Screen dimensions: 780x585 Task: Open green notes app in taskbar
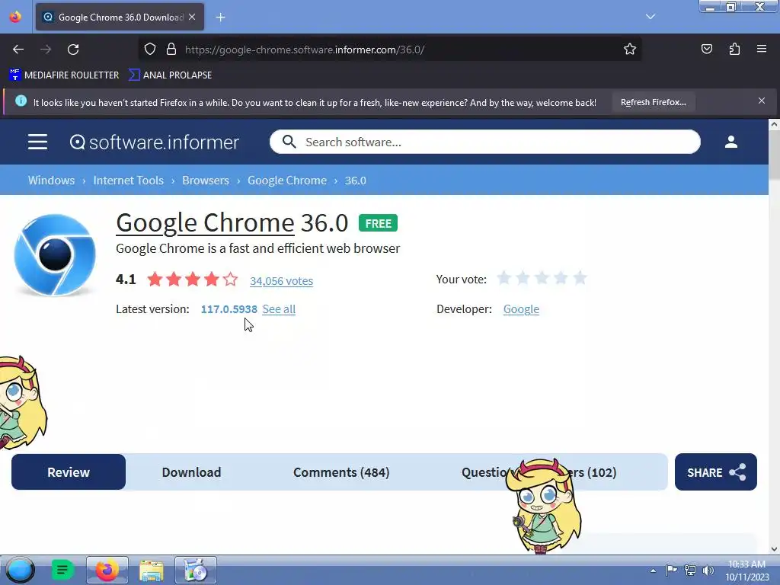coord(62,570)
